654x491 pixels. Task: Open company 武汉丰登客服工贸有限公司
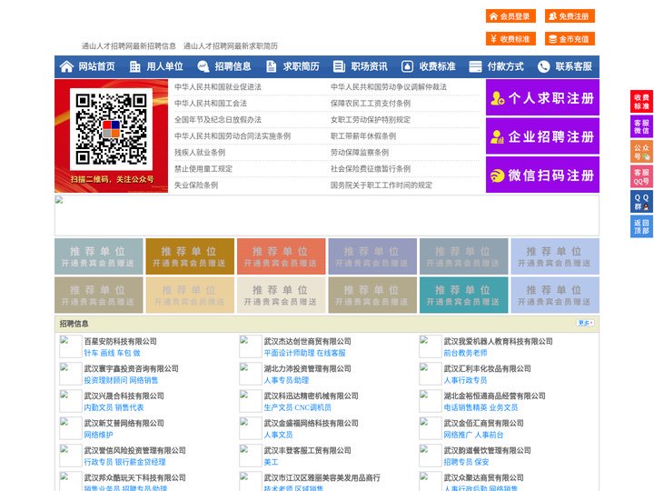point(307,450)
